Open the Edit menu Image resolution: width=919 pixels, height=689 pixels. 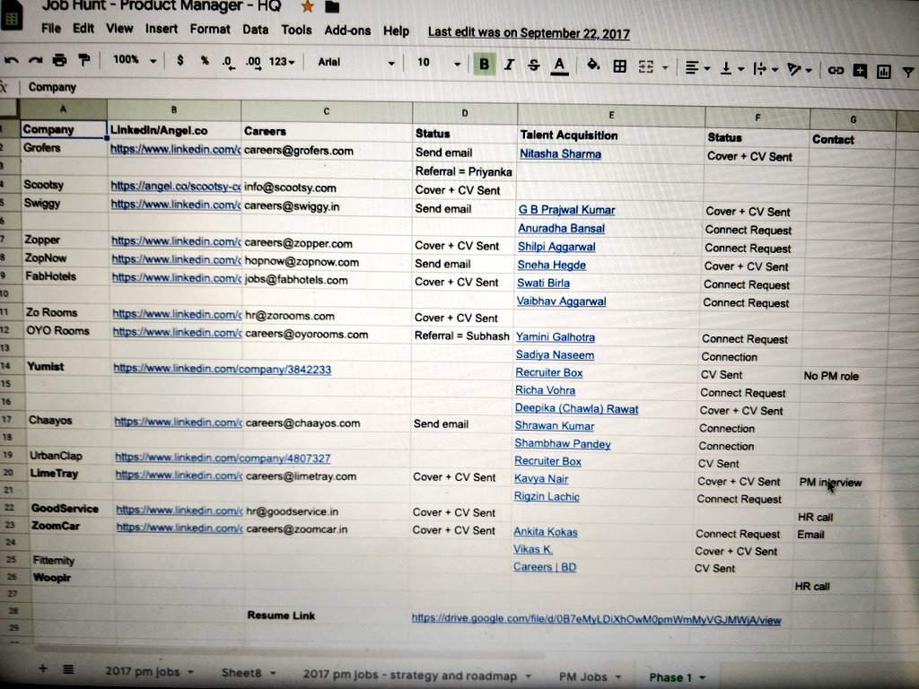[83, 28]
